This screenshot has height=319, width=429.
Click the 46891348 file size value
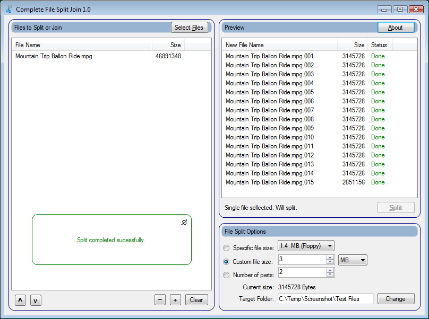pos(168,56)
